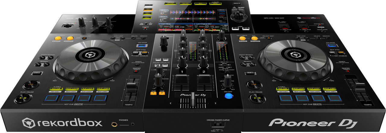Hit the first performance pad on right deck

285,98
